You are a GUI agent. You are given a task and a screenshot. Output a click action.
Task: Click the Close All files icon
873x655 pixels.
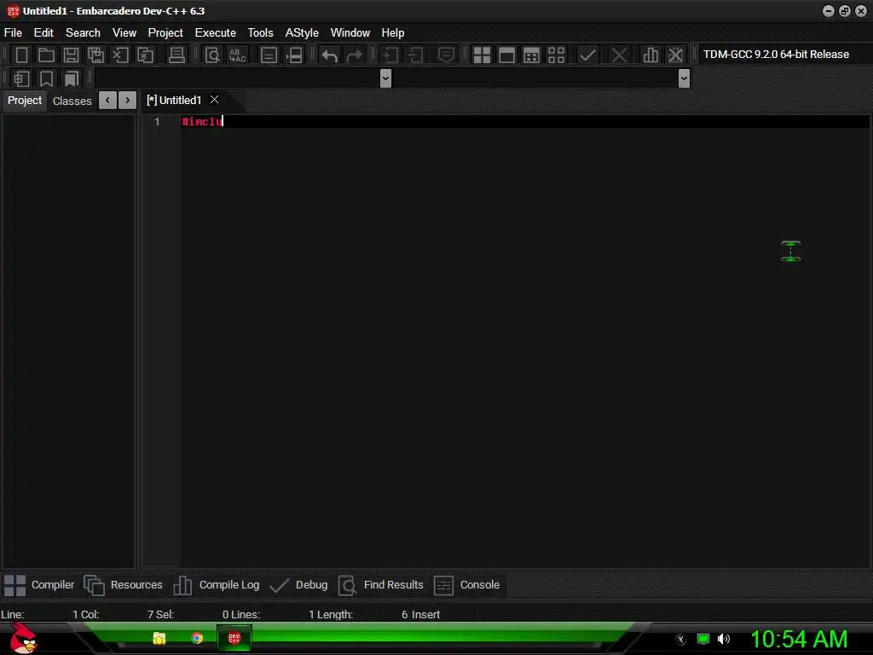(x=145, y=55)
